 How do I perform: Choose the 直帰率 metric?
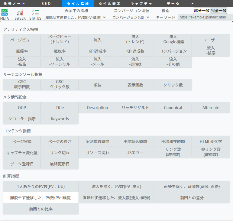coord(22,51)
